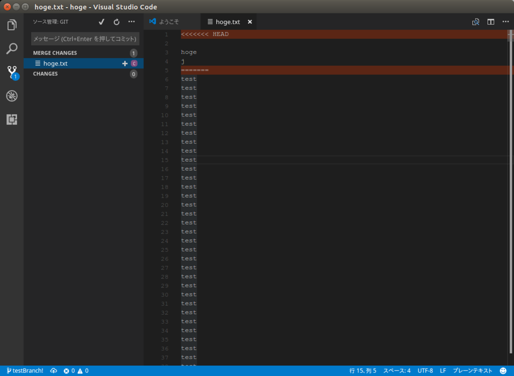Click the testBranch! branch indicator
The width and height of the screenshot is (514, 376).
25,370
